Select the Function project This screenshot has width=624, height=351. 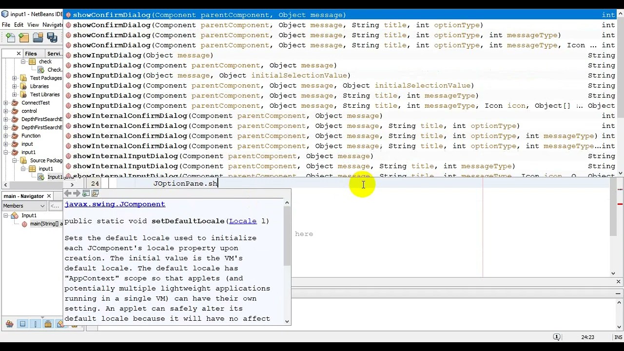[x=31, y=136]
